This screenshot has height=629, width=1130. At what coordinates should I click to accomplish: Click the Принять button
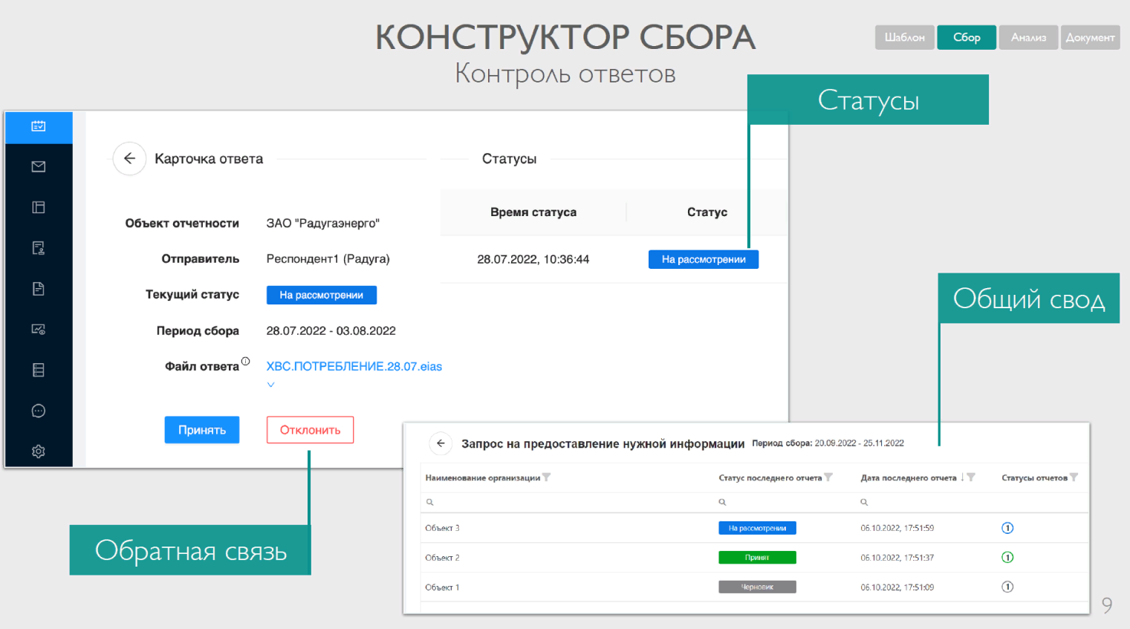coord(202,430)
